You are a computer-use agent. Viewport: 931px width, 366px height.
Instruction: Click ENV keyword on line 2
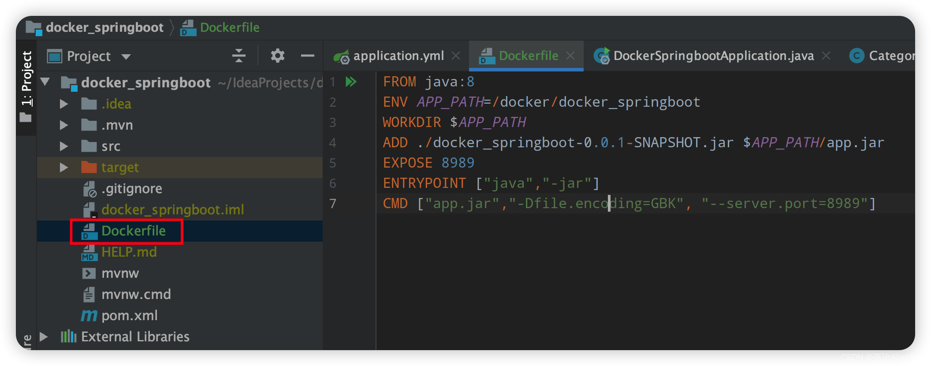click(x=395, y=102)
